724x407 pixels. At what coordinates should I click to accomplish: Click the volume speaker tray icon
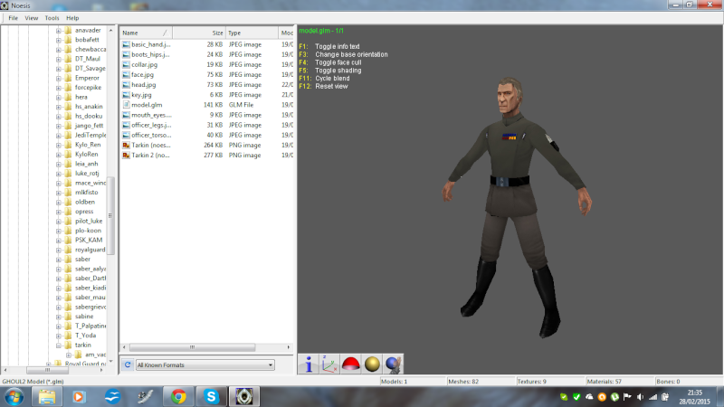[x=640, y=397]
